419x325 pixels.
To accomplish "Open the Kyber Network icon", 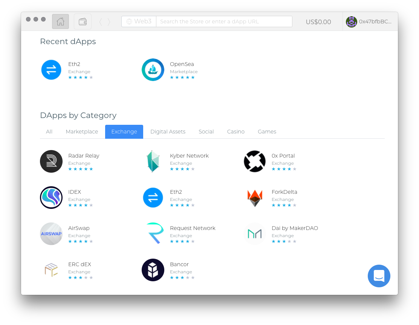I will [x=153, y=161].
